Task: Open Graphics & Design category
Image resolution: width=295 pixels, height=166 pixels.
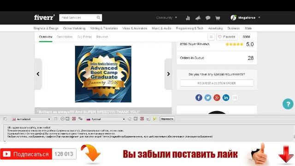Action: 46,28
